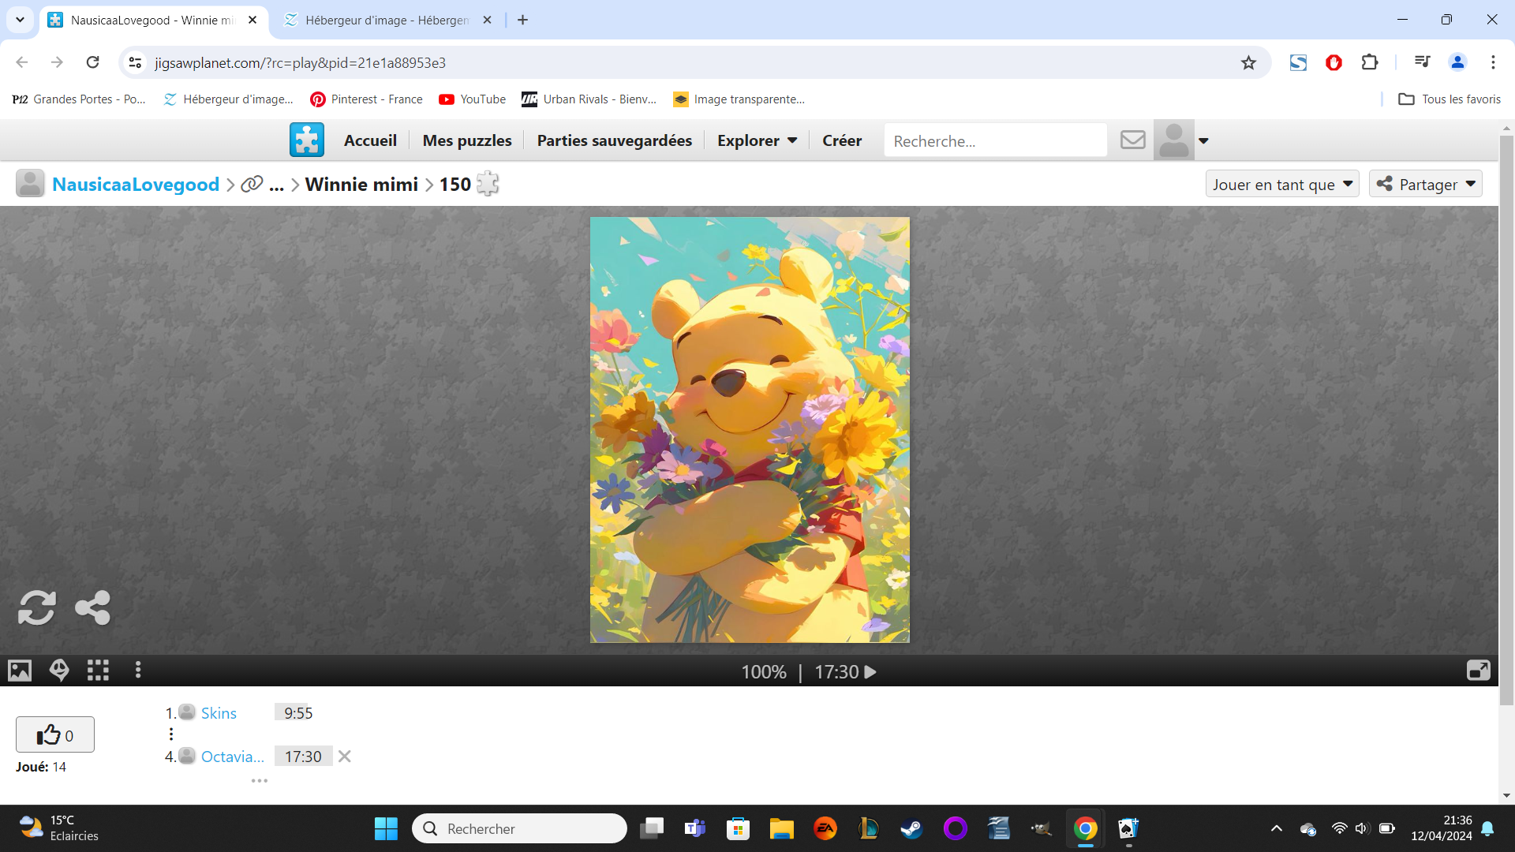Open the 'Jouer en tant que' dropdown
The height and width of the screenshot is (852, 1515).
pos(1281,185)
